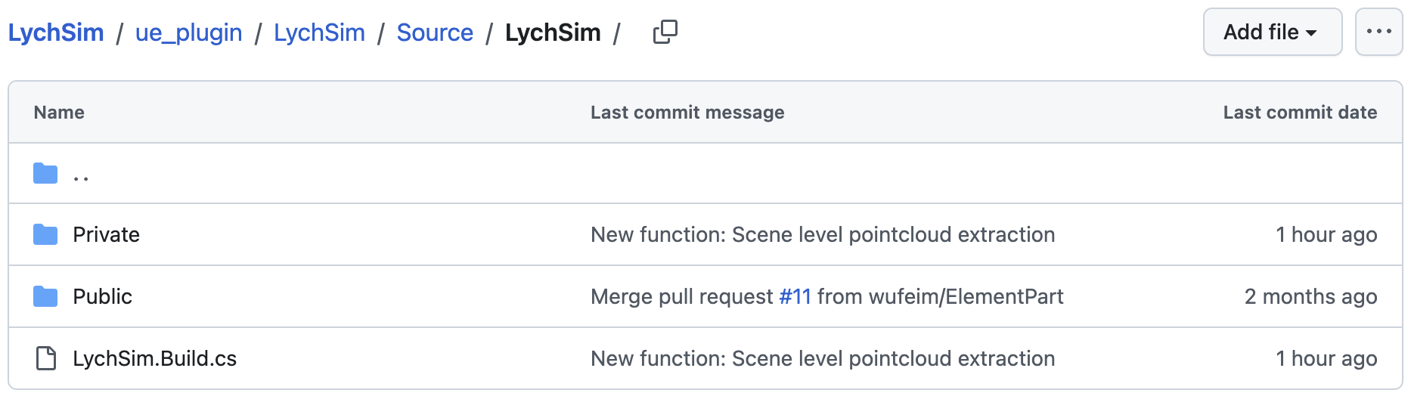Copy path using the copy icon
Screen dimensions: 1411x396
[x=665, y=32]
